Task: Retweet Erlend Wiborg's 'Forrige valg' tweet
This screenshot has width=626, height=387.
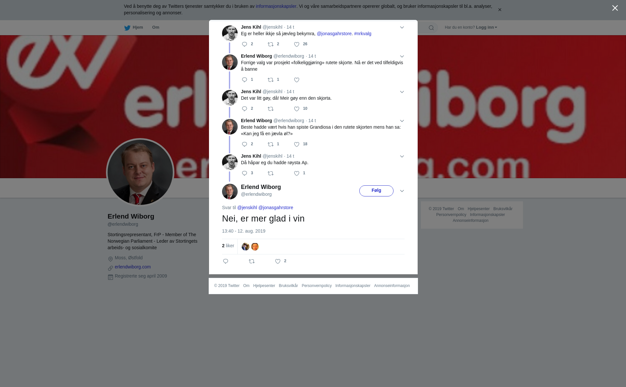Action: [x=271, y=80]
